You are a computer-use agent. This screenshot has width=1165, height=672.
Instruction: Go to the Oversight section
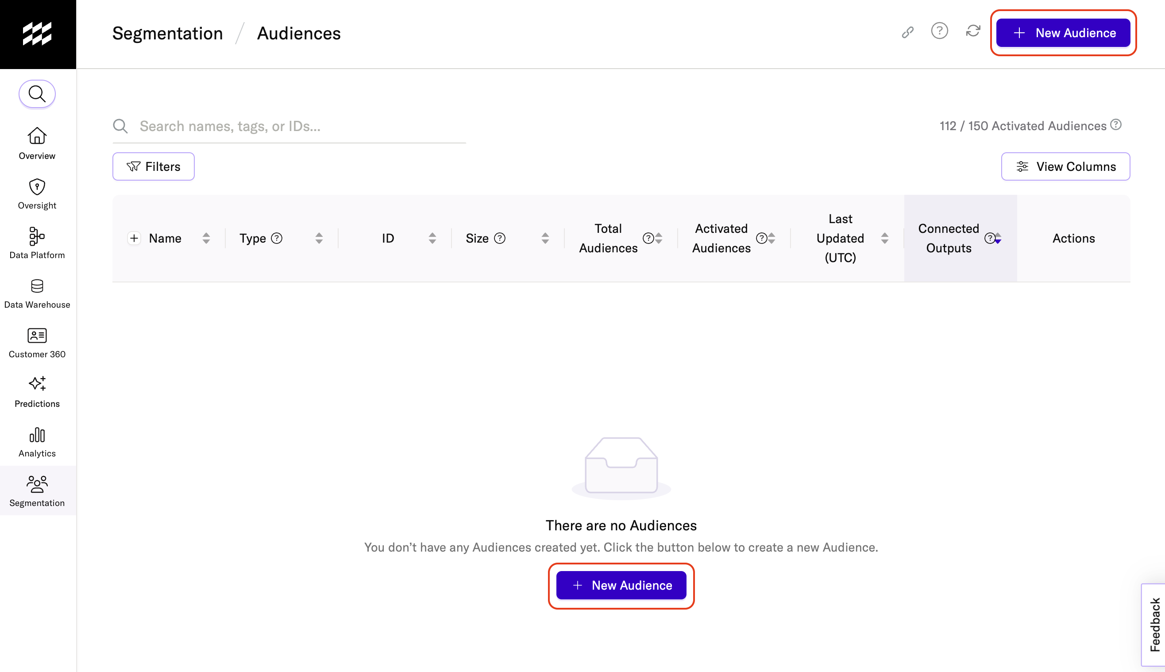pyautogui.click(x=37, y=193)
